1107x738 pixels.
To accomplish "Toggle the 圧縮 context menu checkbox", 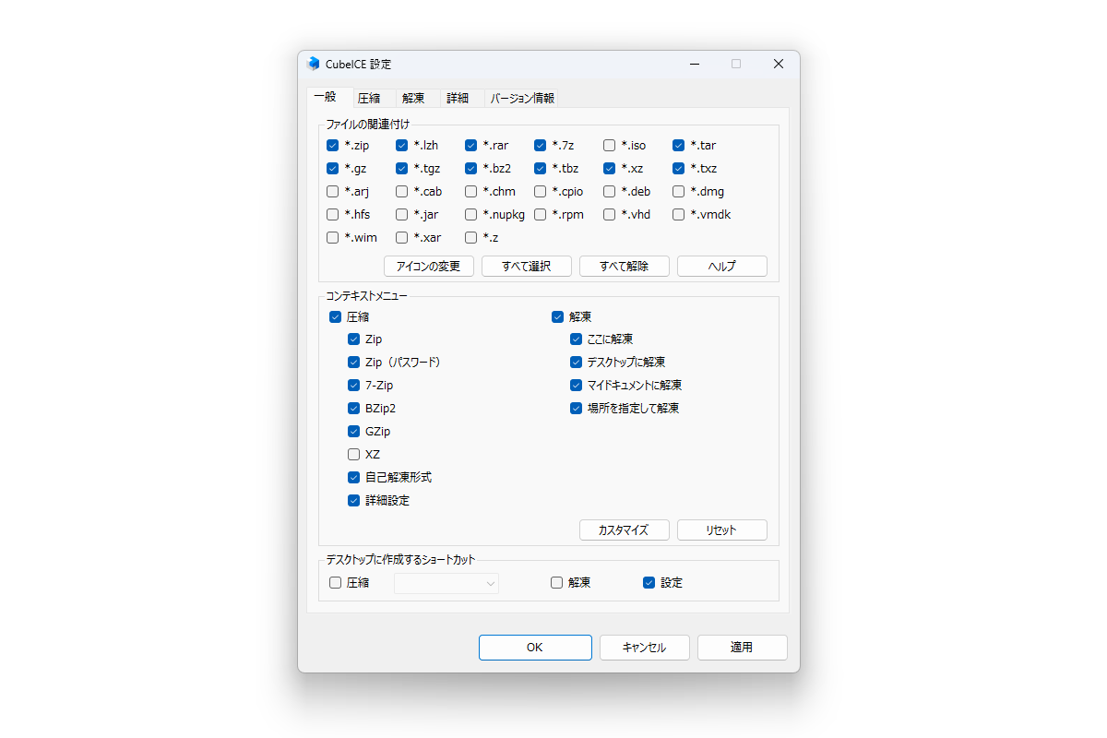I will coord(335,316).
